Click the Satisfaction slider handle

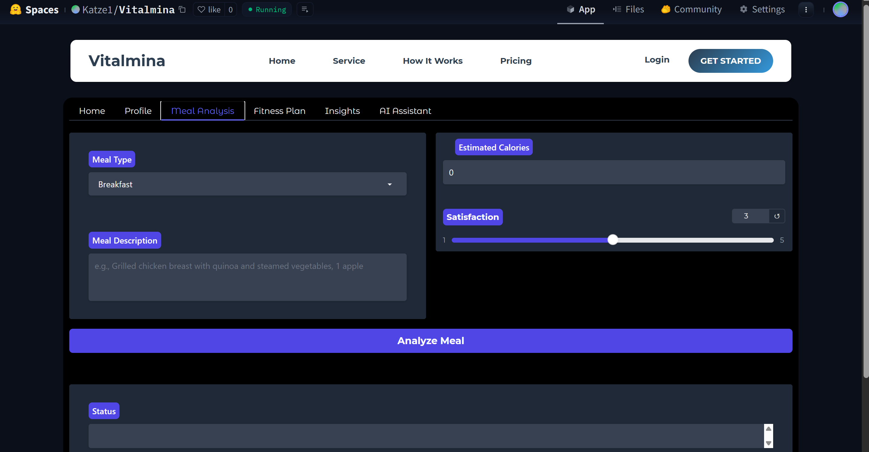(x=613, y=240)
